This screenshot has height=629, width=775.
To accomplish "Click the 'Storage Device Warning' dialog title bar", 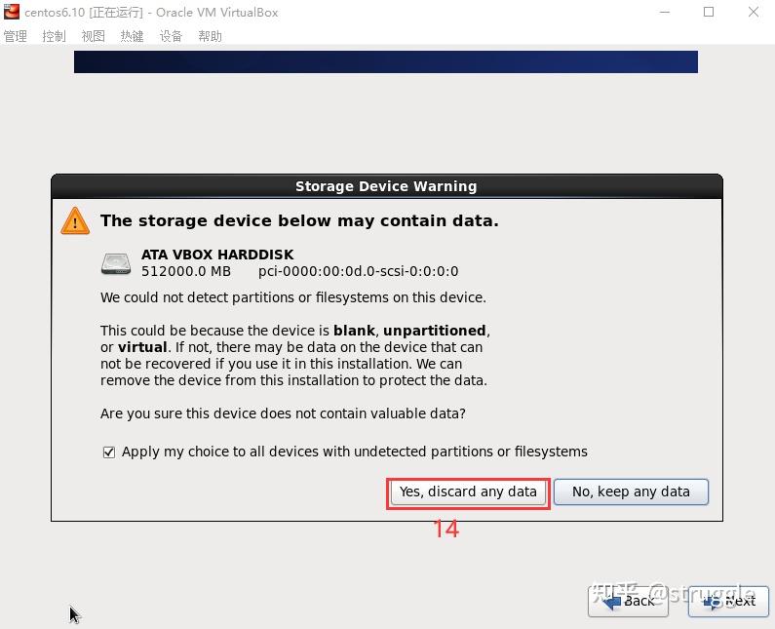I will [386, 186].
